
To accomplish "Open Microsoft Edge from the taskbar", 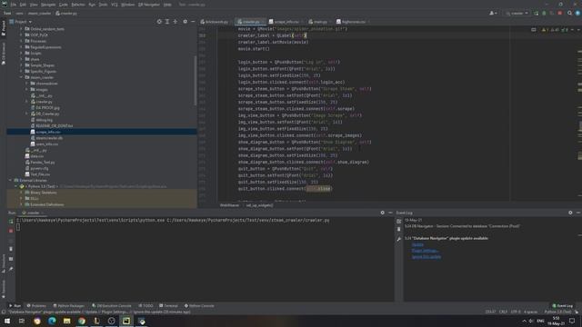I will pyautogui.click(x=52, y=321).
